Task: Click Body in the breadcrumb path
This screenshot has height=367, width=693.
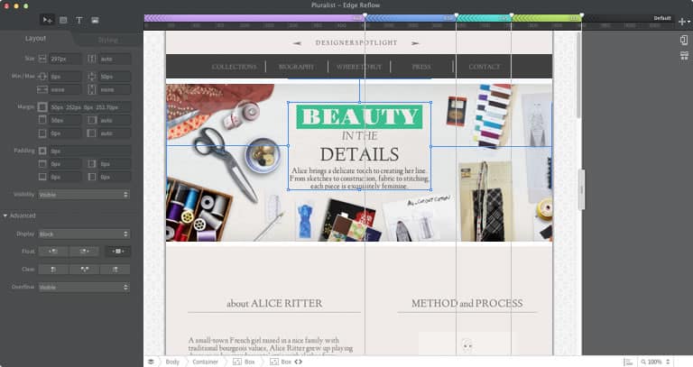Action: pyautogui.click(x=171, y=361)
